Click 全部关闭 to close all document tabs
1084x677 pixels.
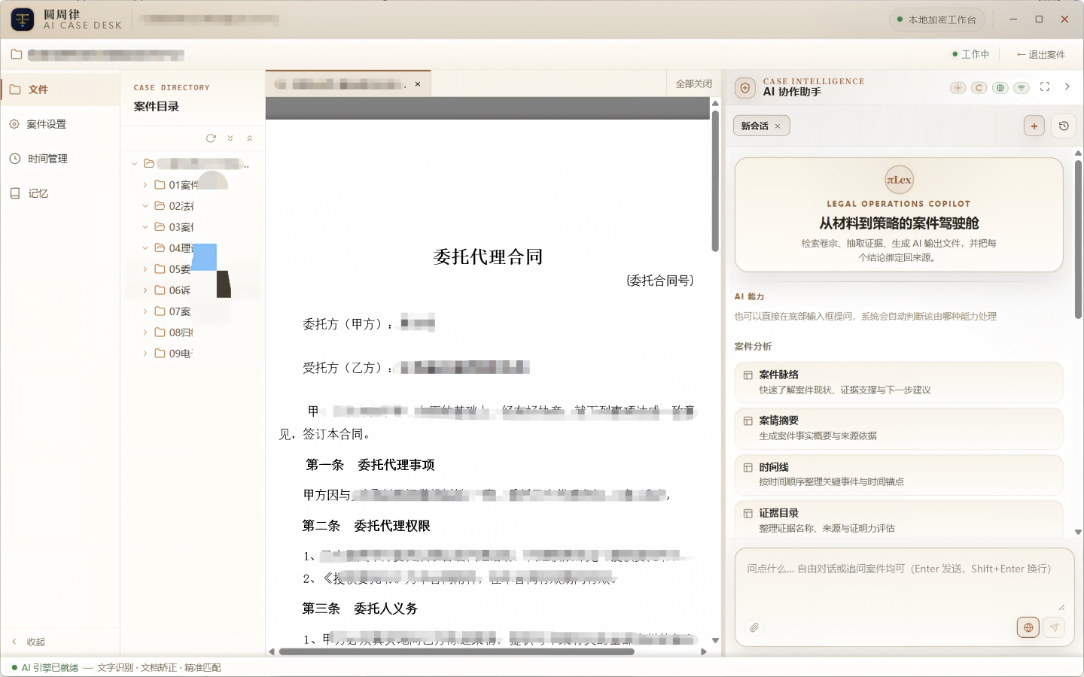tap(693, 84)
